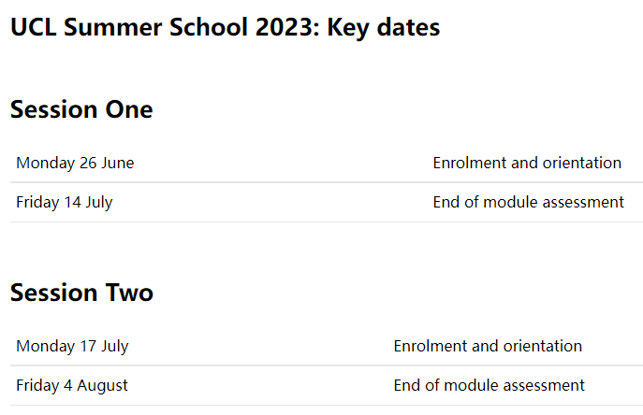Click the 'Session One' heading

pos(81,109)
